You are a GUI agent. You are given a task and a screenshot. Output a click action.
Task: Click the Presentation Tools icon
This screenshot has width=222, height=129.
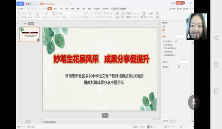pyautogui.click(x=144, y=14)
